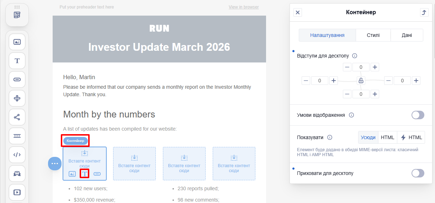The height and width of the screenshot is (203, 435).
Task: Click the top padding value field
Action: pyautogui.click(x=361, y=67)
